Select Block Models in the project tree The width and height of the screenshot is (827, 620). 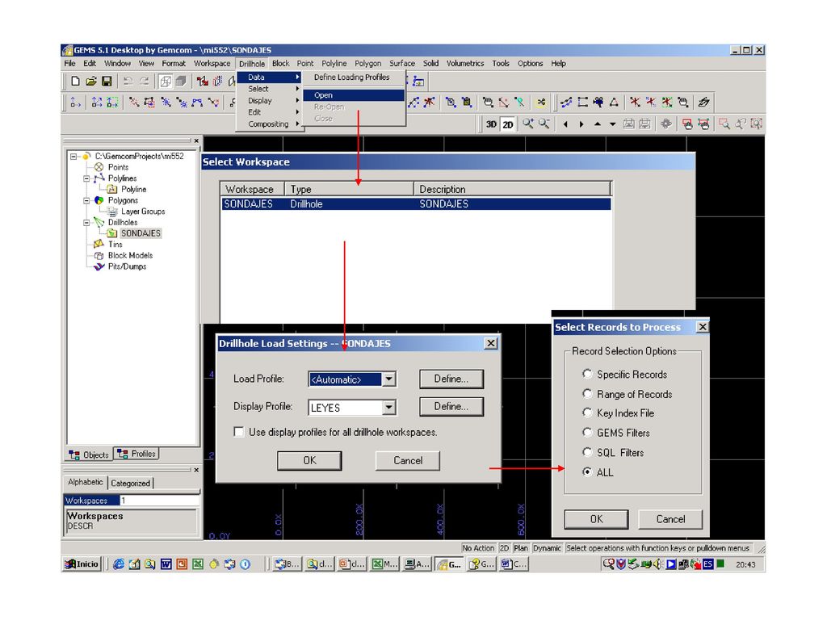[130, 256]
